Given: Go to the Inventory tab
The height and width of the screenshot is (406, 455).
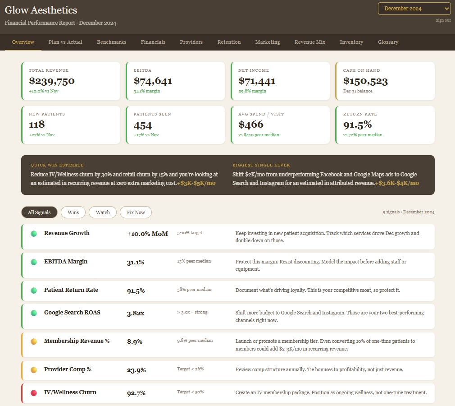Looking at the screenshot, I should pyautogui.click(x=351, y=42).
